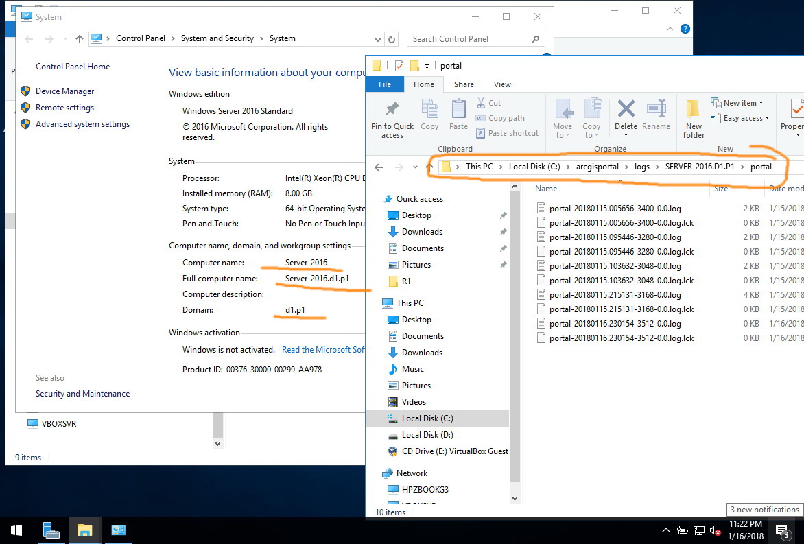Open Remote settings link

tap(64, 108)
